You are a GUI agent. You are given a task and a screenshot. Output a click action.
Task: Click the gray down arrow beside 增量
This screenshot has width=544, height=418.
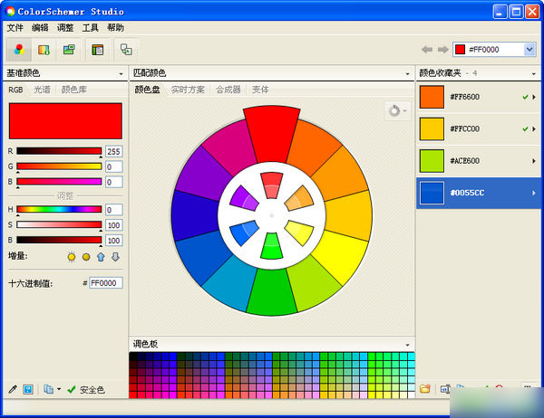pyautogui.click(x=115, y=257)
